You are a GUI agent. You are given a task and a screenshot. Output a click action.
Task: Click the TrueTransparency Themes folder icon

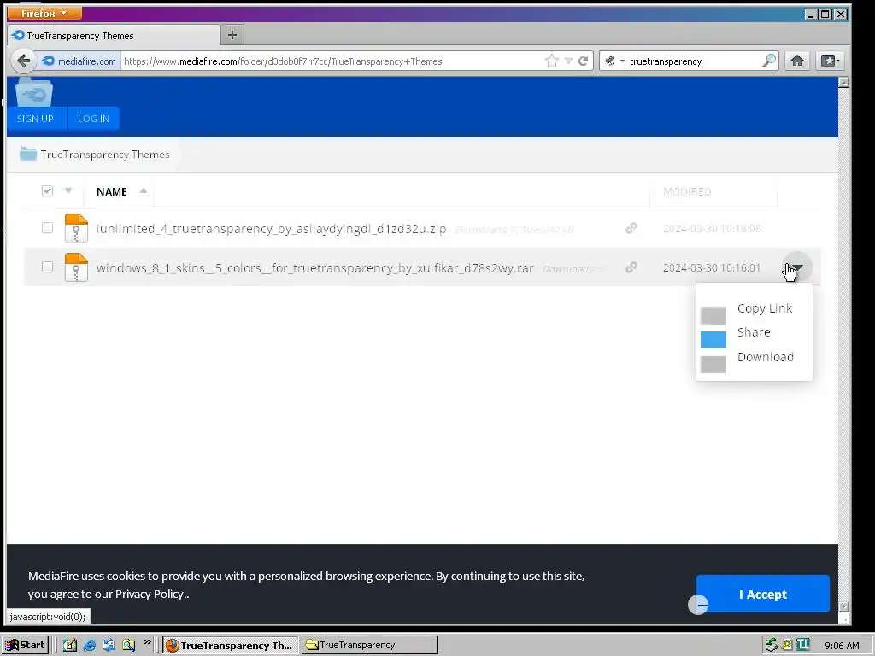click(x=28, y=154)
